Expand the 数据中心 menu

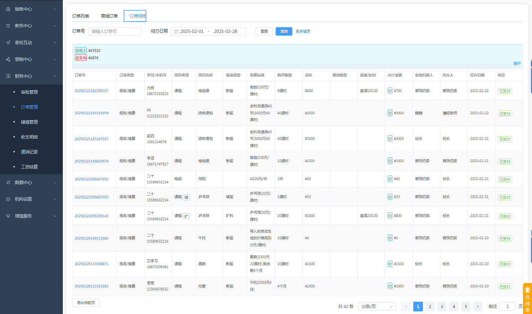(55, 182)
